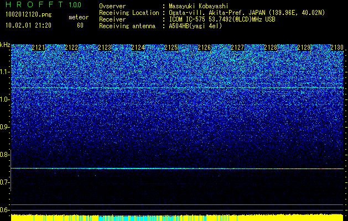The width and height of the screenshot is (348, 221).
Task: Click the vertical gray range bar beside the frequency axis
Action: [11, 170]
